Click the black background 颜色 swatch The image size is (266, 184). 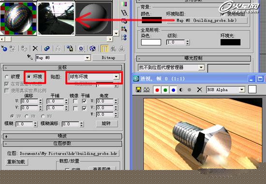coord(152,20)
